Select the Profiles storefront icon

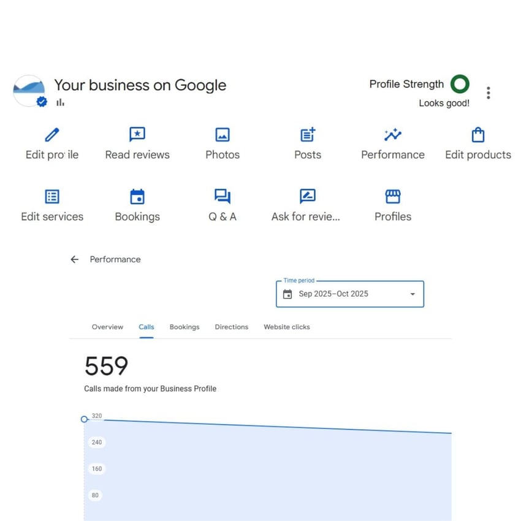coord(392,196)
